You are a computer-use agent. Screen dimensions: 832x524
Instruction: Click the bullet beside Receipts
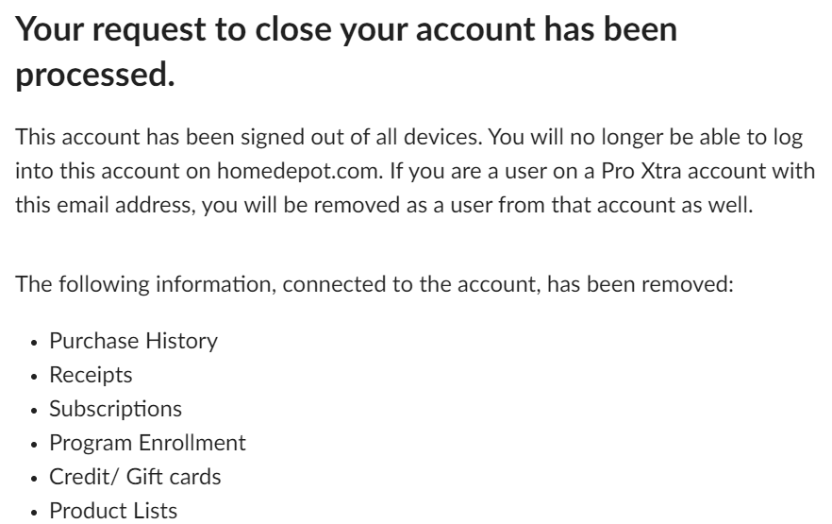coord(34,376)
